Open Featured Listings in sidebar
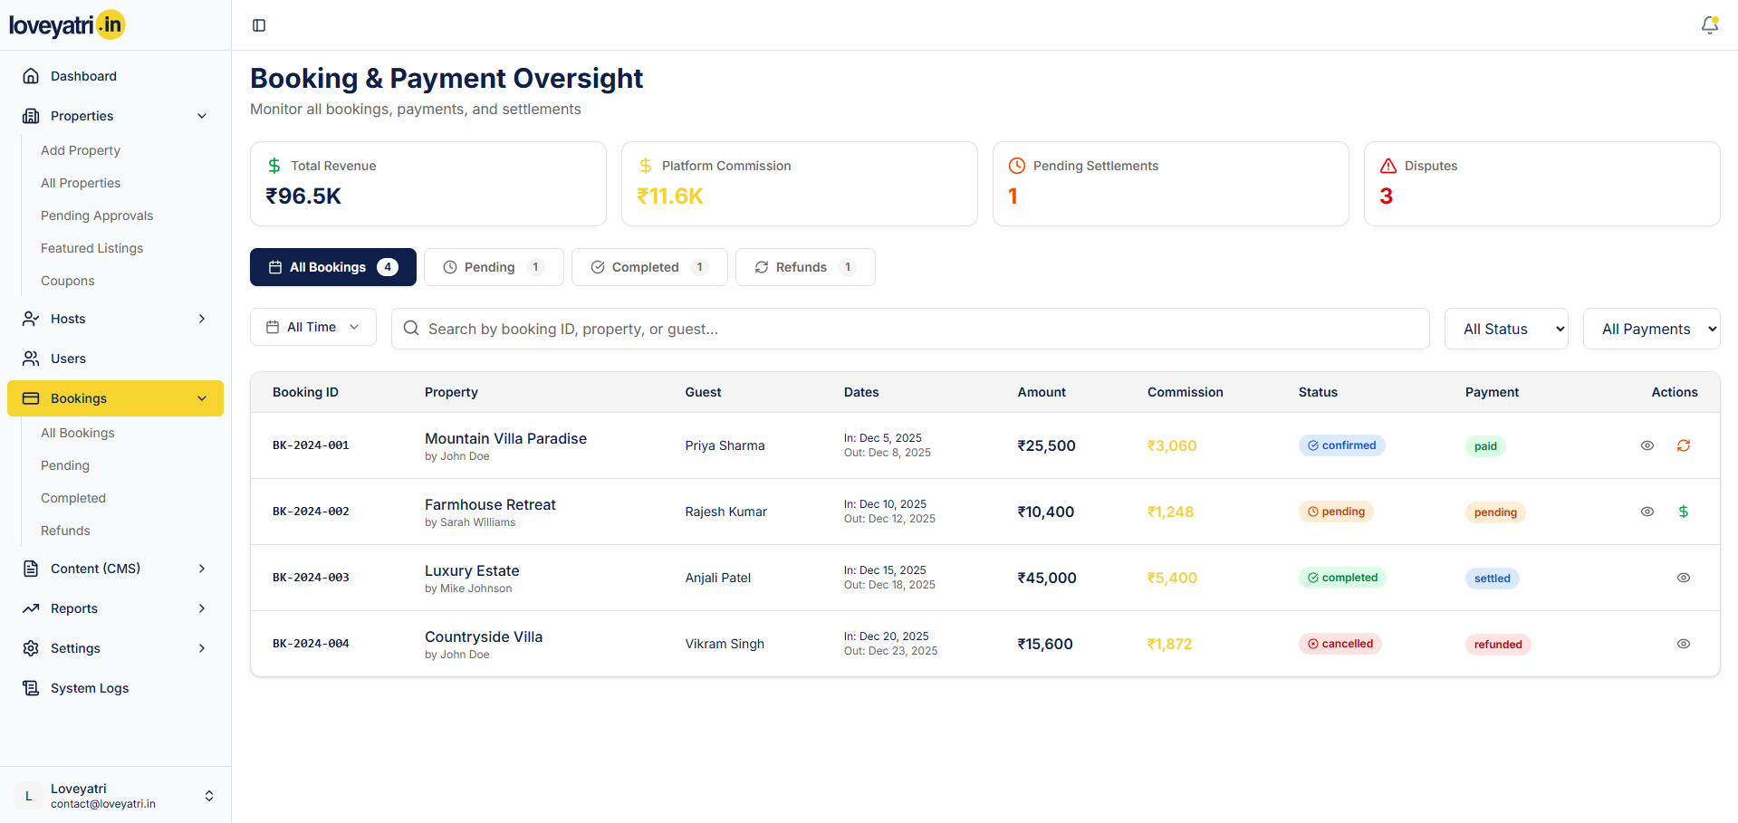1738x823 pixels. coord(91,248)
